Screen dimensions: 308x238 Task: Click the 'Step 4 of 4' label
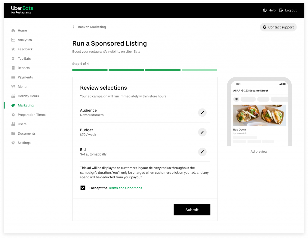(x=81, y=64)
